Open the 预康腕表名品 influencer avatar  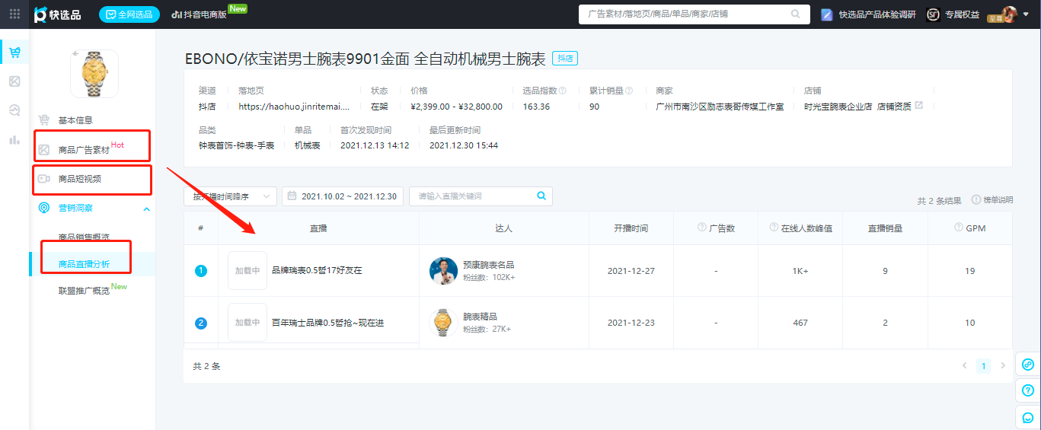click(x=443, y=271)
